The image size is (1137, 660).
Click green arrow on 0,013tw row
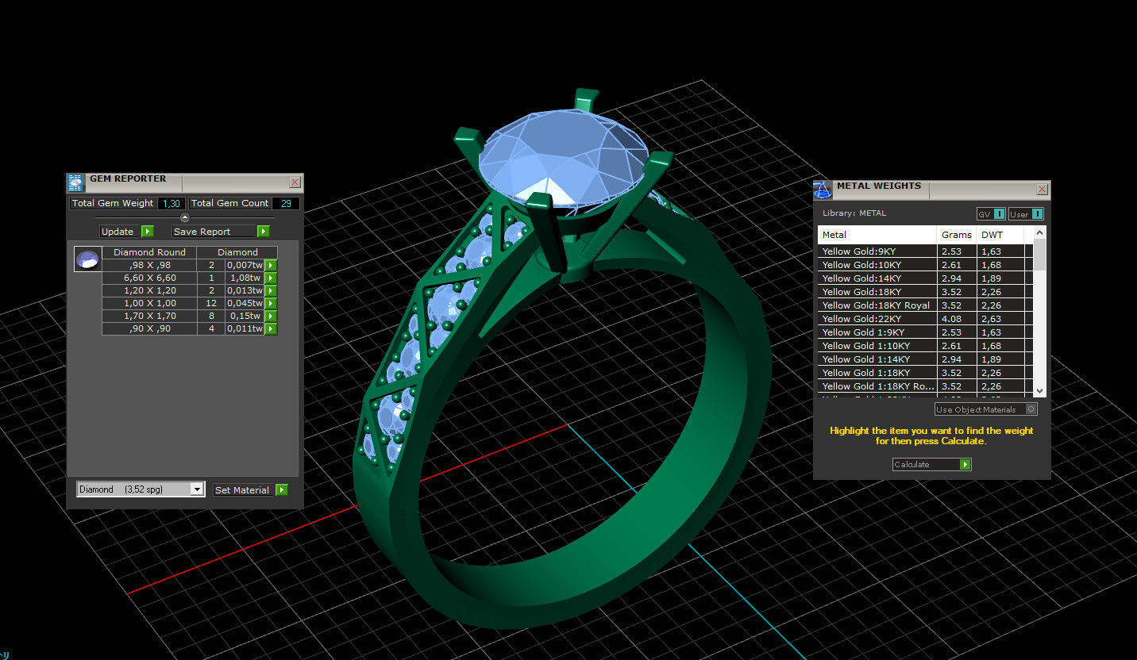pos(271,290)
